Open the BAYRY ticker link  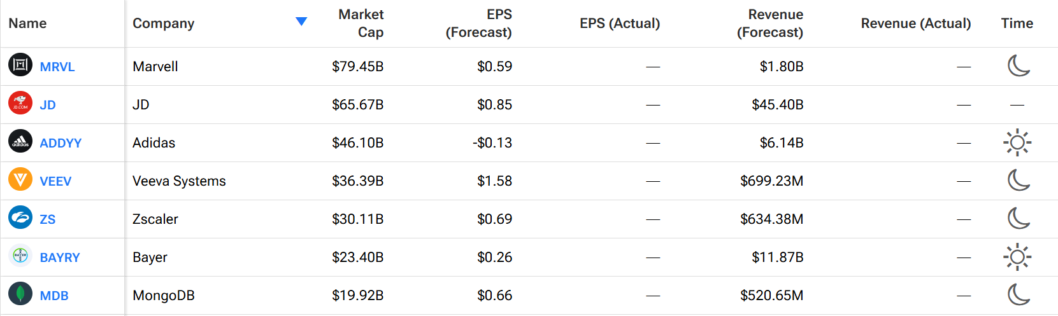click(60, 258)
